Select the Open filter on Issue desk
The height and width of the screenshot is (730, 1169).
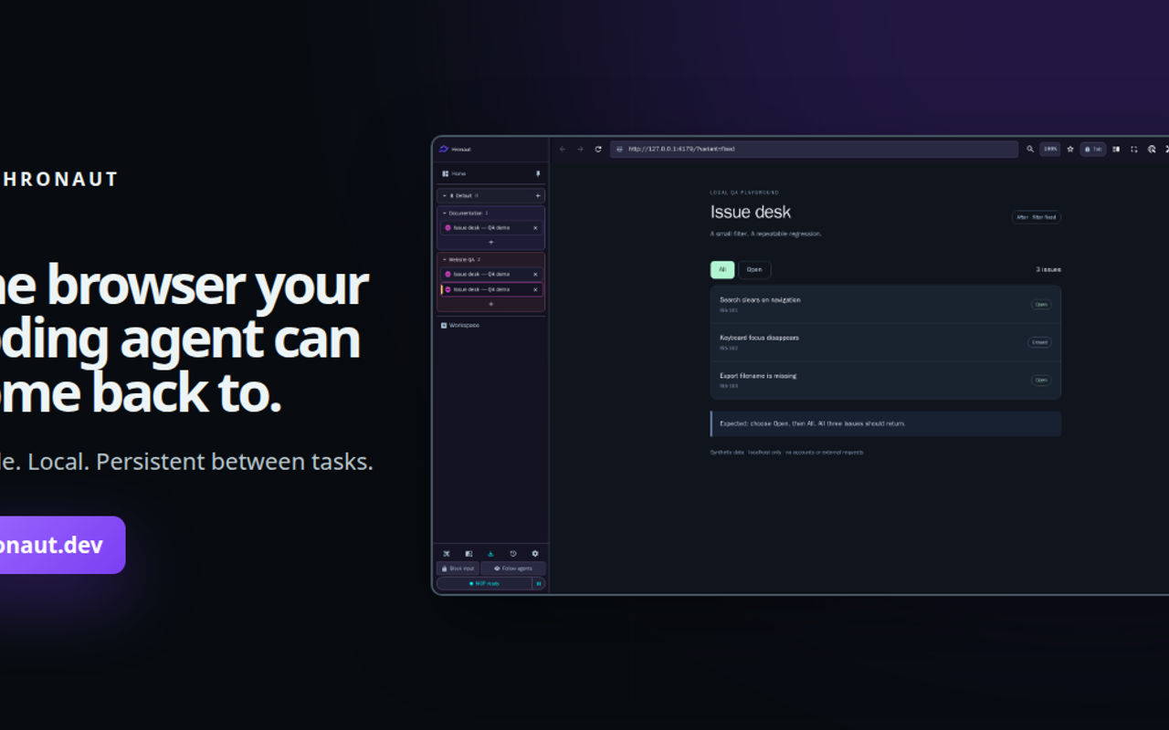pos(754,270)
